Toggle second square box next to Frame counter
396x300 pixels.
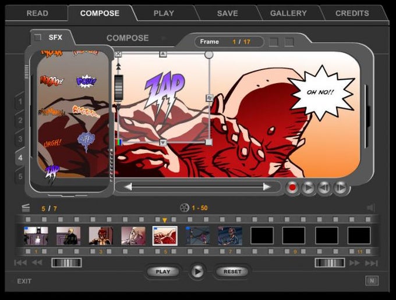(289, 42)
